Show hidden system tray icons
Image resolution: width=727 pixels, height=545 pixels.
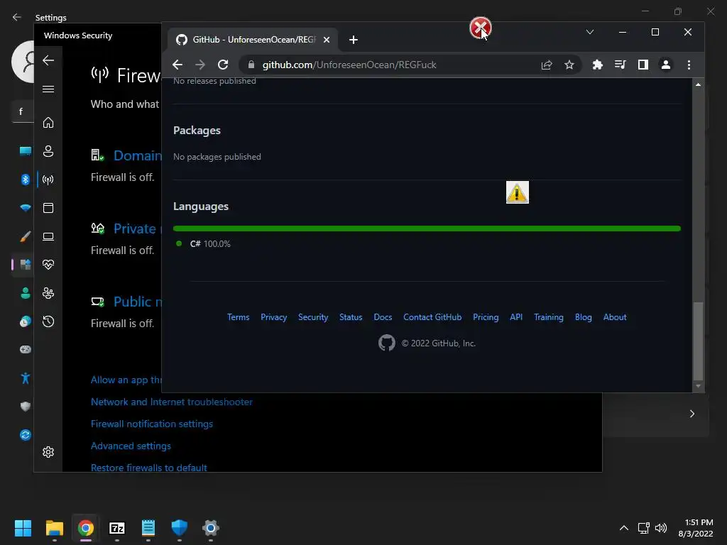624,528
